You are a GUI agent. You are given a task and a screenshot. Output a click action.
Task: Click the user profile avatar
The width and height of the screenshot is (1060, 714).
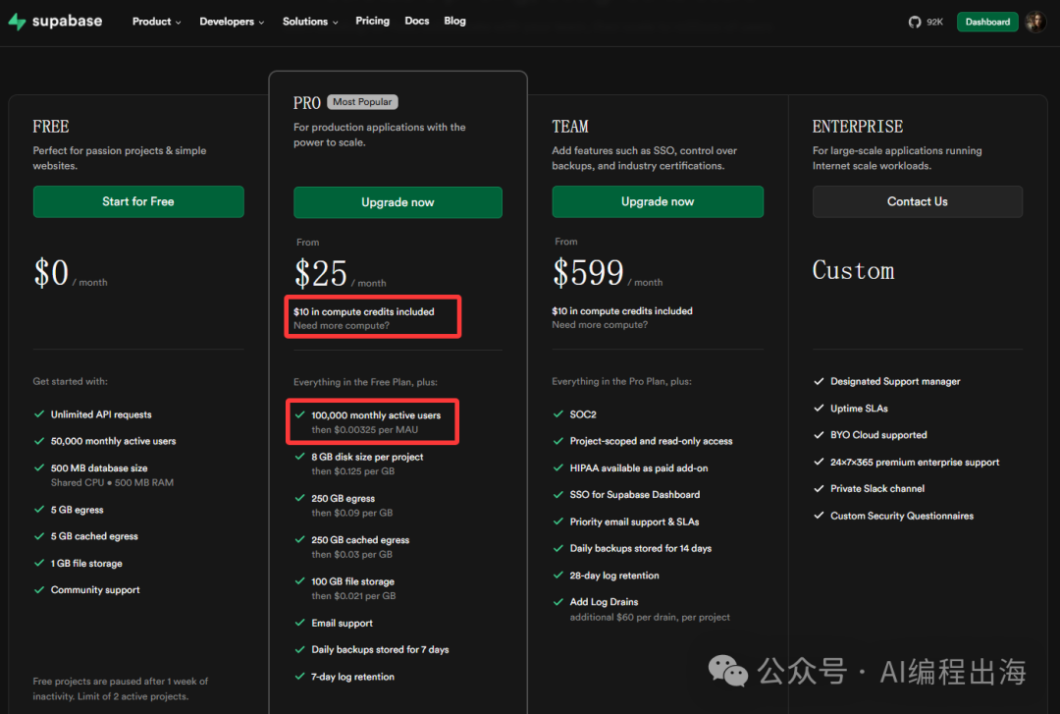pyautogui.click(x=1035, y=22)
